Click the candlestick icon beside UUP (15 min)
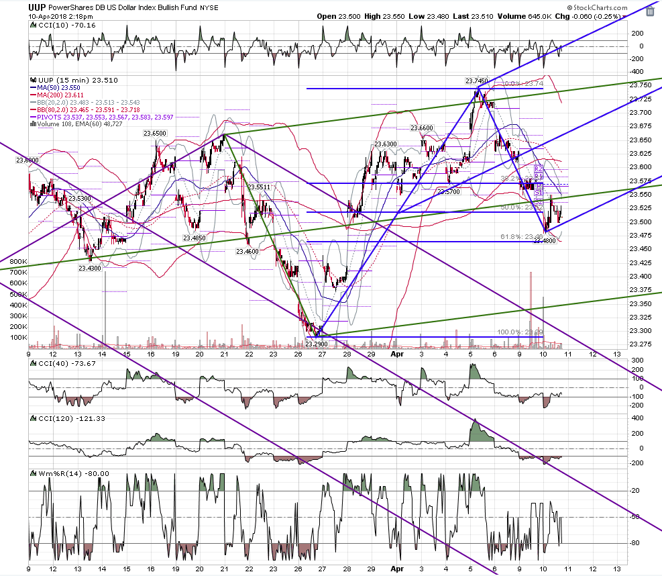The height and width of the screenshot is (576, 662). pos(33,81)
